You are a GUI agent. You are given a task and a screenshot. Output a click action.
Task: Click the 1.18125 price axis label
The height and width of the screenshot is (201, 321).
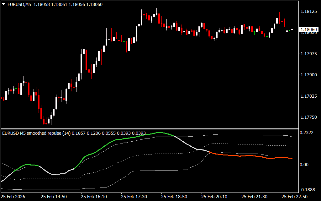coord(308,12)
